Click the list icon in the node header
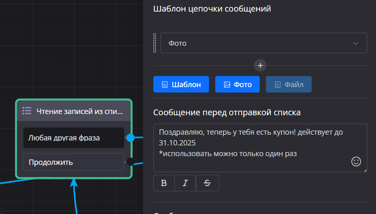The width and height of the screenshot is (376, 214). [x=27, y=110]
